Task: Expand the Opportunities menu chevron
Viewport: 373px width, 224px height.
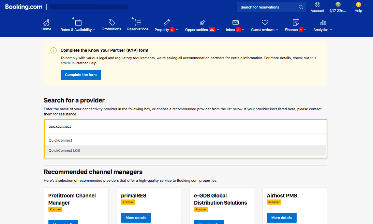Action: [x=218, y=30]
